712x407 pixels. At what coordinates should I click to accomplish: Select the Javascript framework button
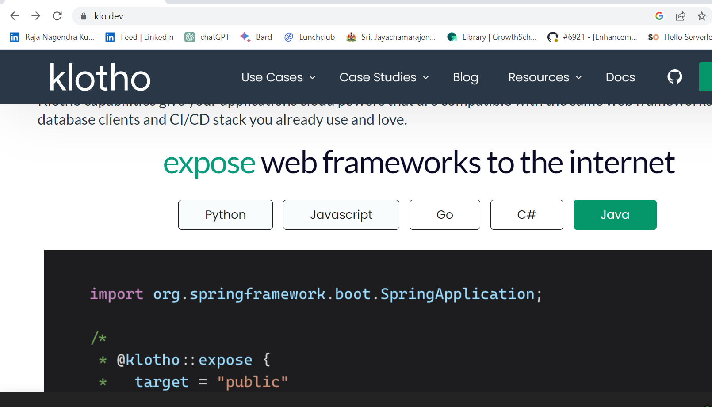pyautogui.click(x=341, y=215)
